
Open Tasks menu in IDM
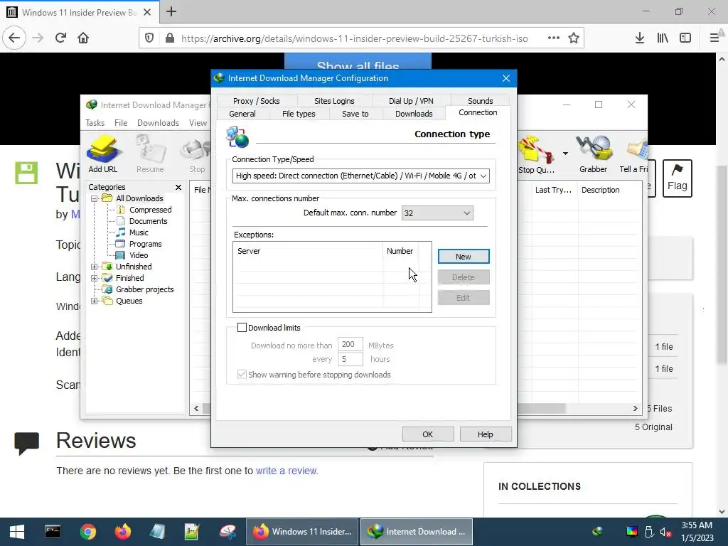click(95, 123)
